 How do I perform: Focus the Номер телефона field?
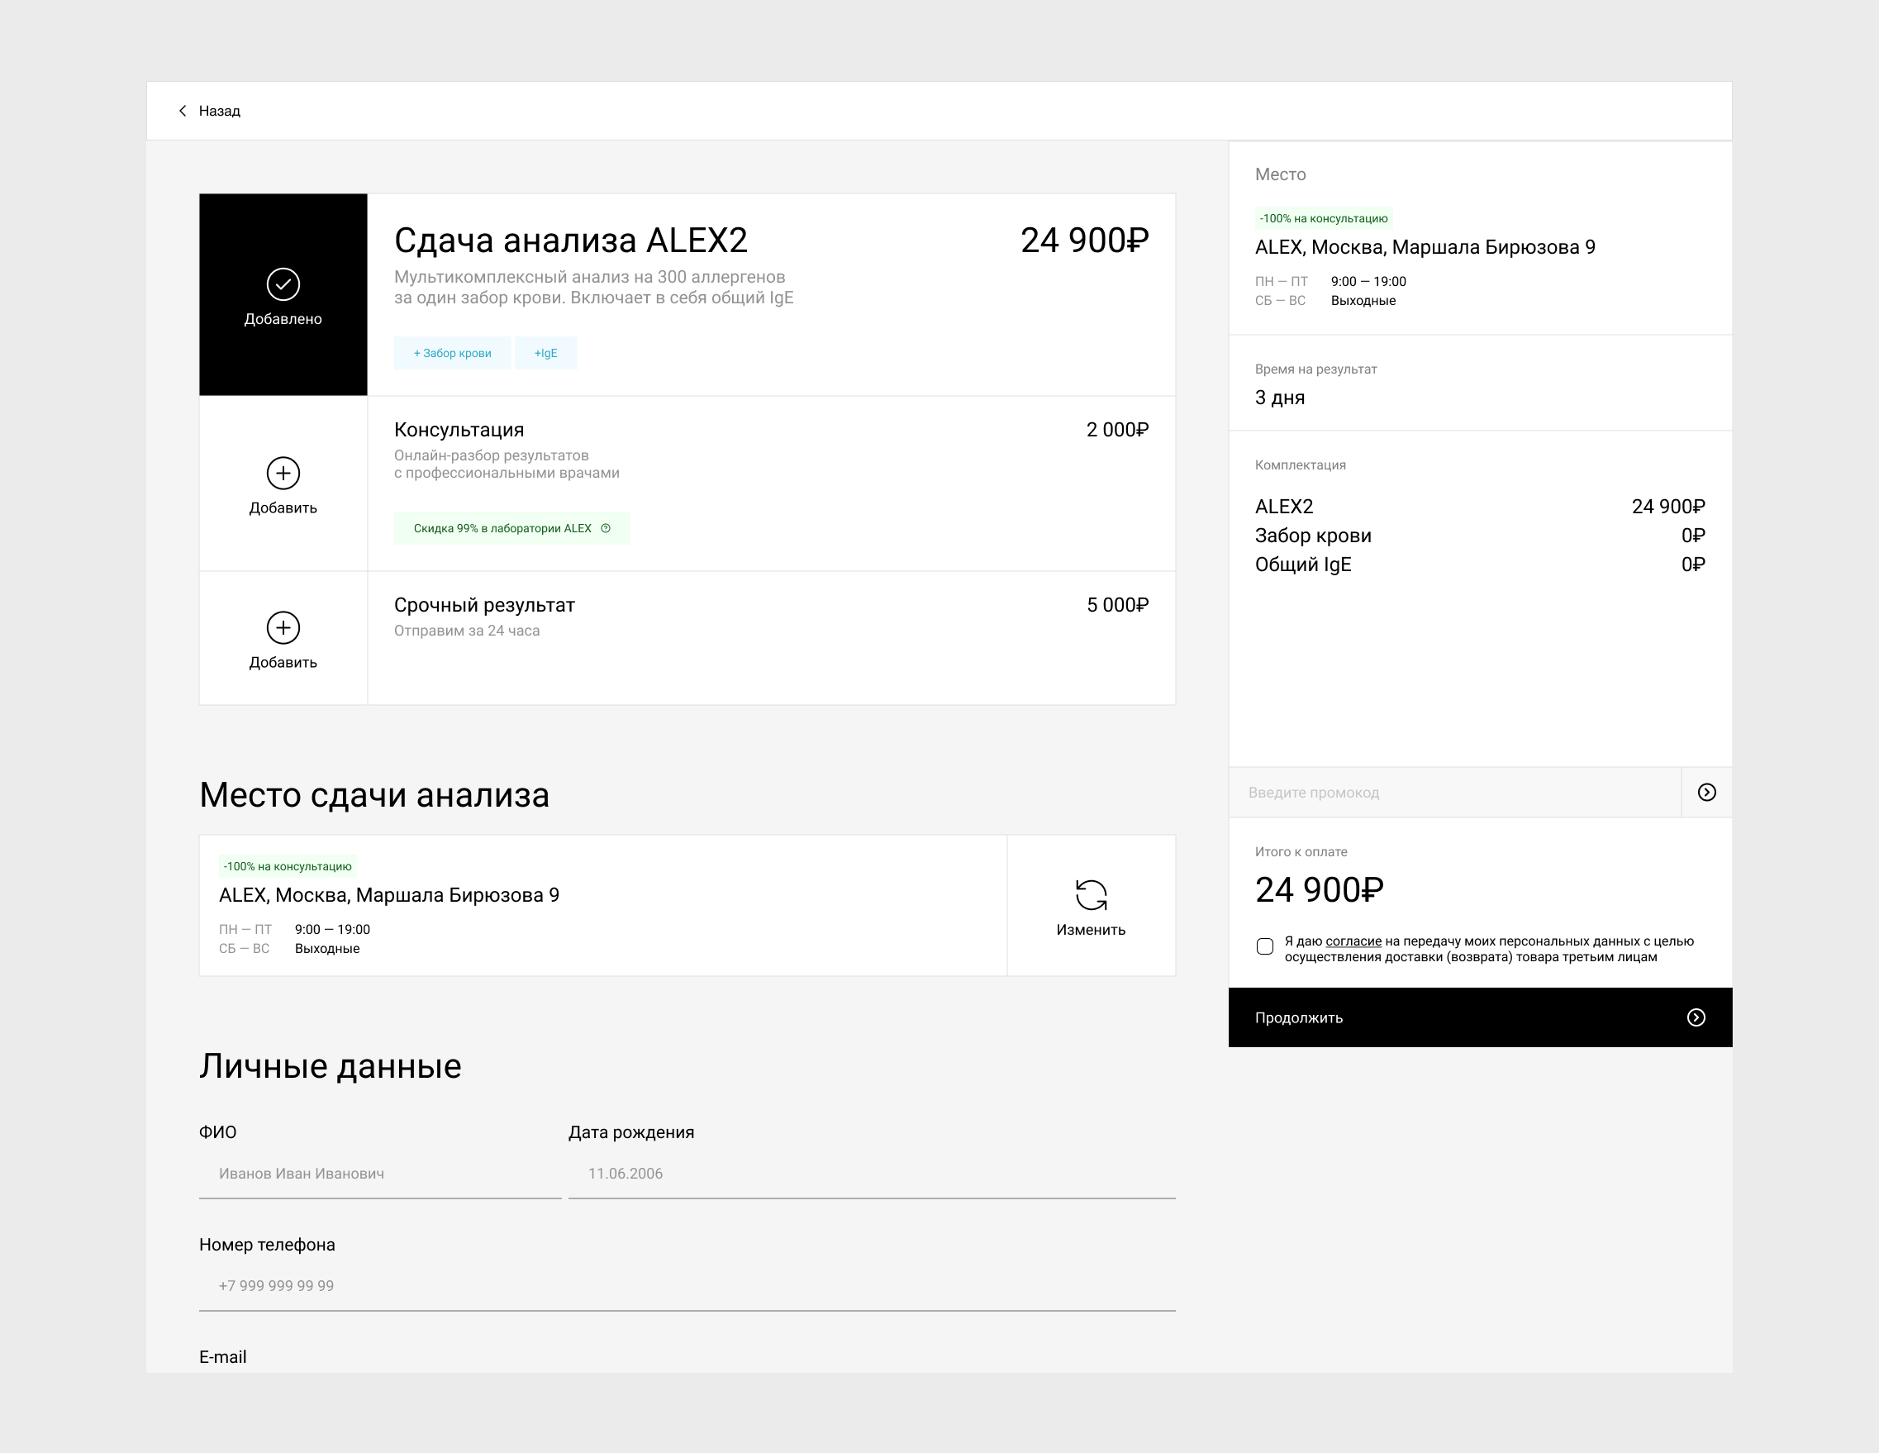tap(687, 1286)
